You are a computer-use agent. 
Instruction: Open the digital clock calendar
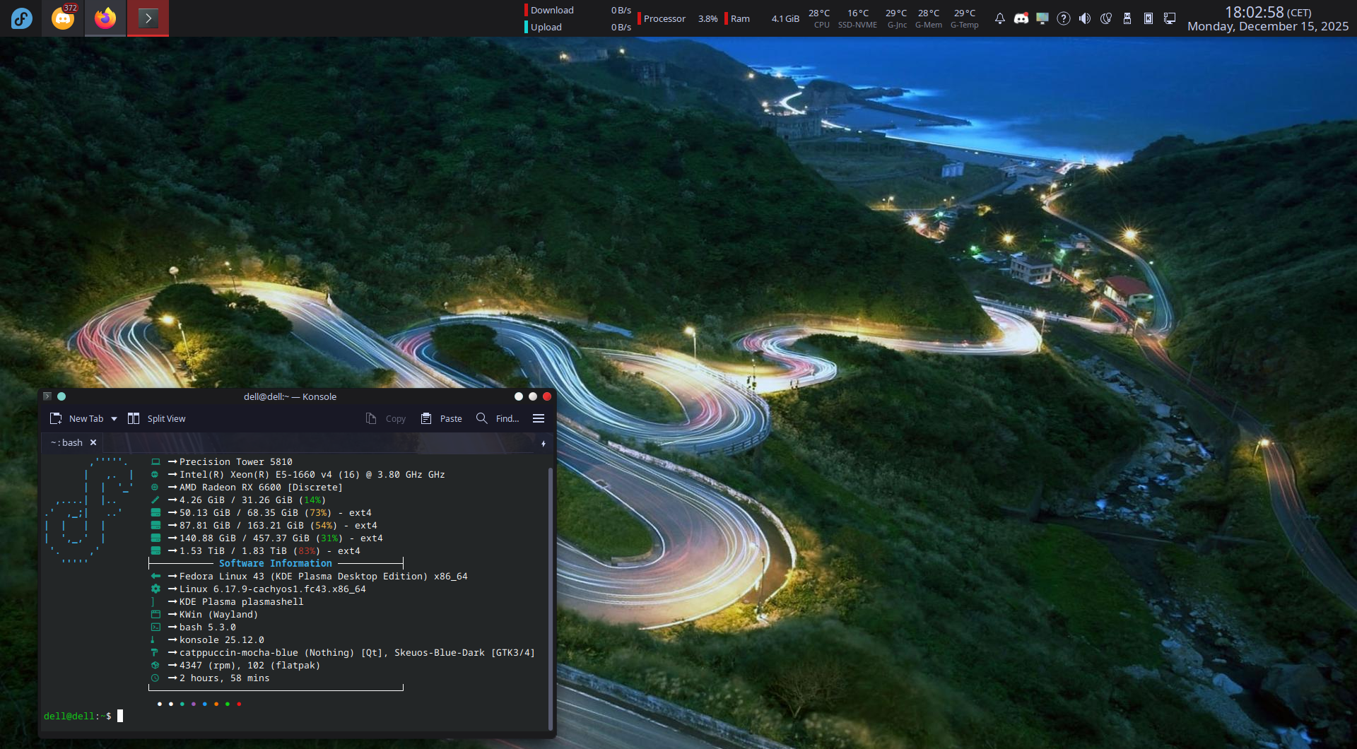tap(1268, 19)
